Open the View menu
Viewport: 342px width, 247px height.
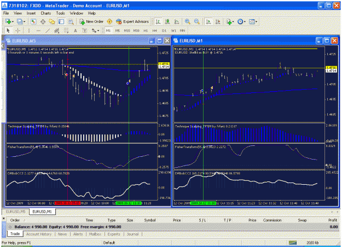[x=18, y=13]
